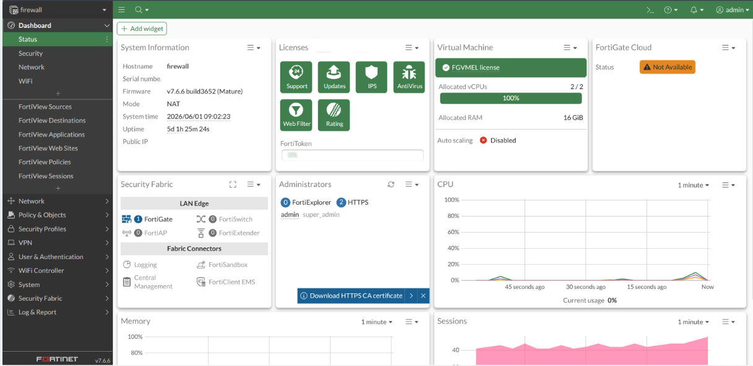Click the Central Management connector icon
Image resolution: width=753 pixels, height=366 pixels.
tap(127, 283)
